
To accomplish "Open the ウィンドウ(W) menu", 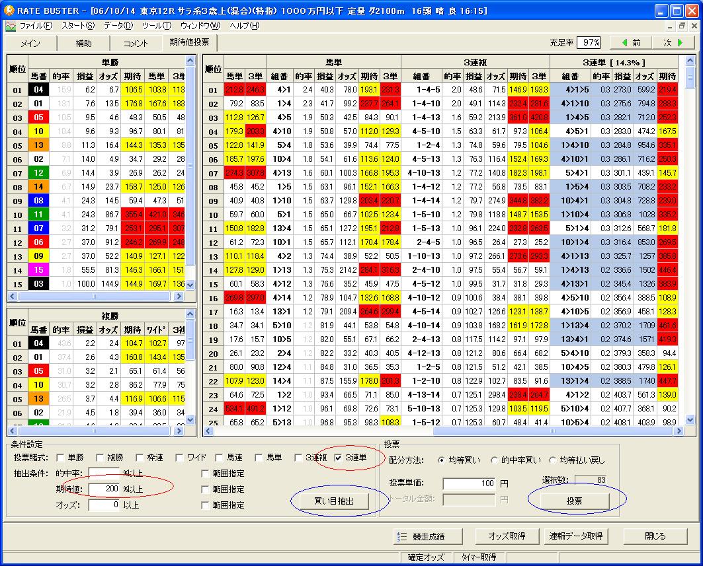I will point(200,26).
